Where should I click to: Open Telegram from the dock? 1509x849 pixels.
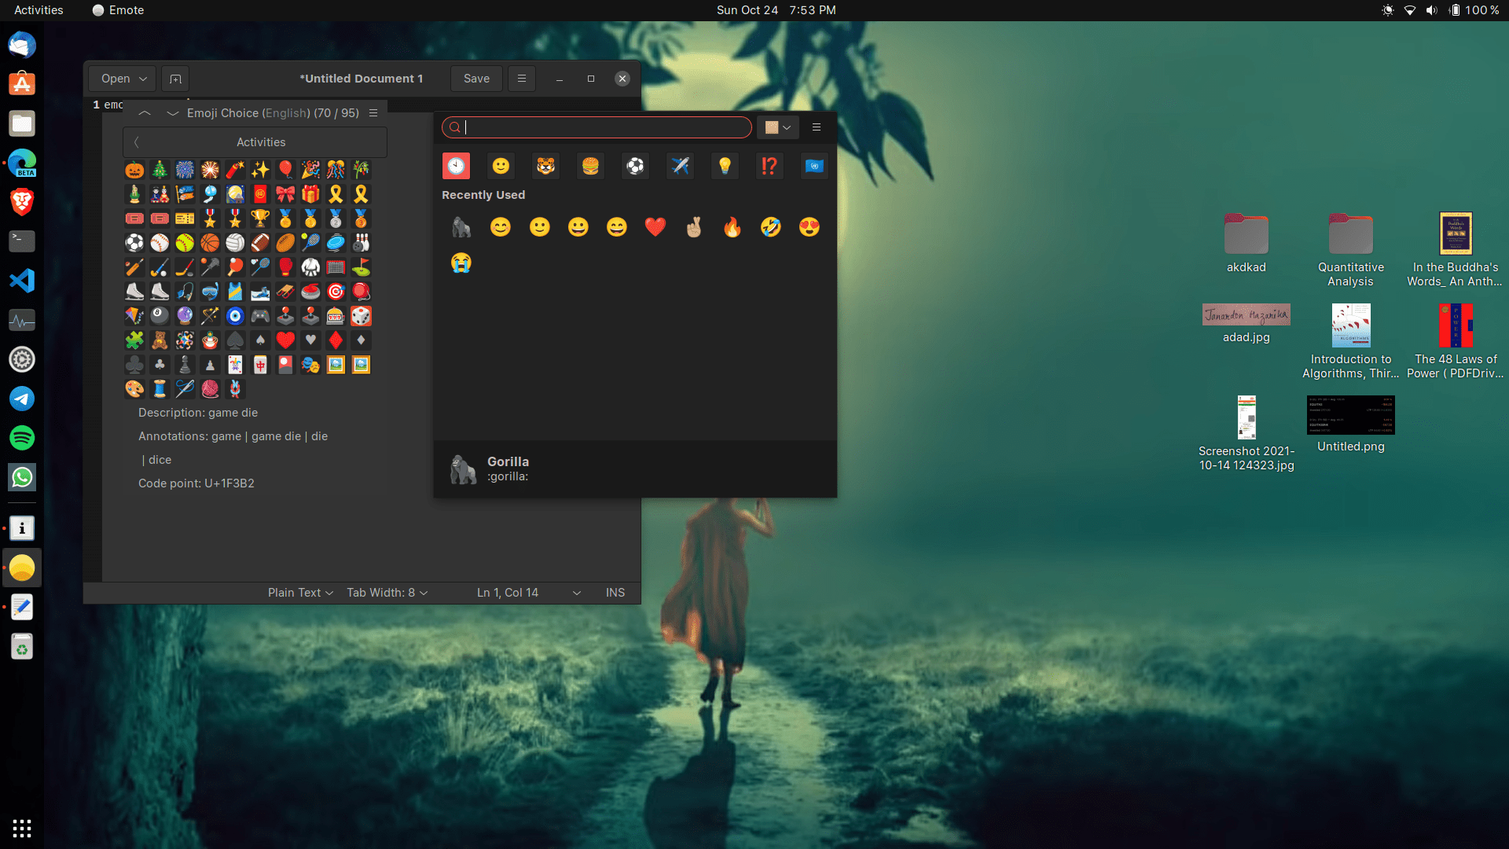21,399
